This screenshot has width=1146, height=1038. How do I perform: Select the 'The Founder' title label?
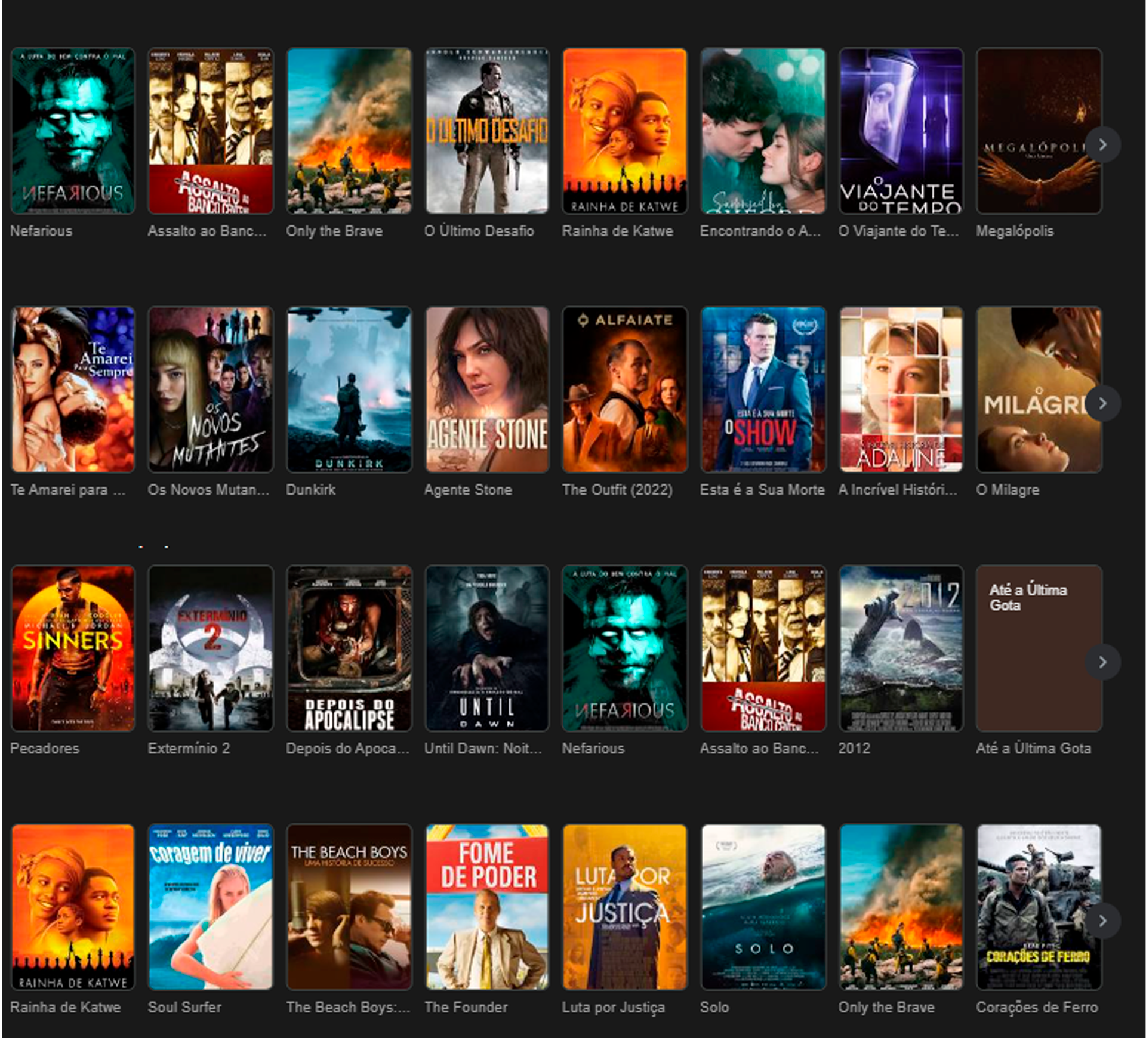tap(466, 1008)
